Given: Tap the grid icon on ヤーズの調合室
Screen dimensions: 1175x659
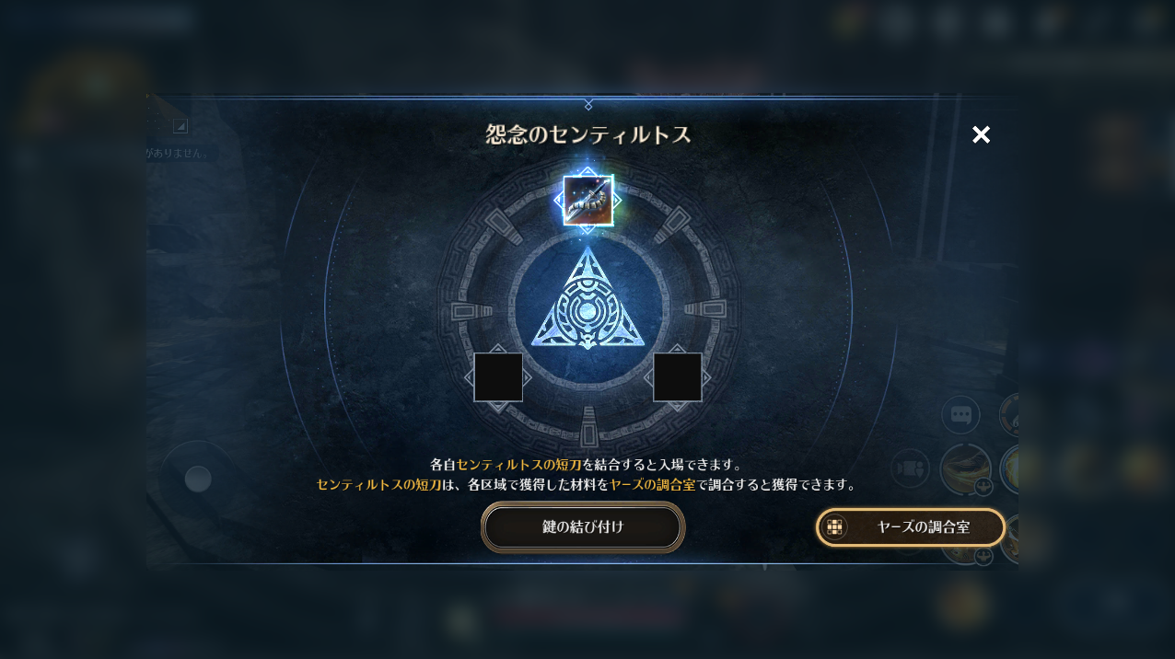Looking at the screenshot, I should [834, 527].
